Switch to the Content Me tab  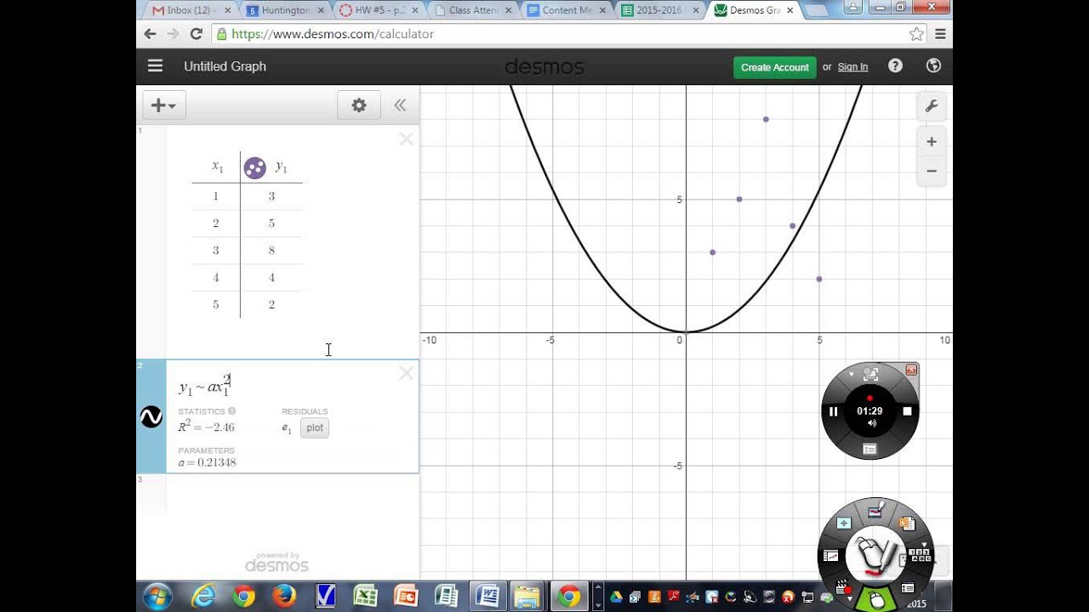[x=565, y=10]
